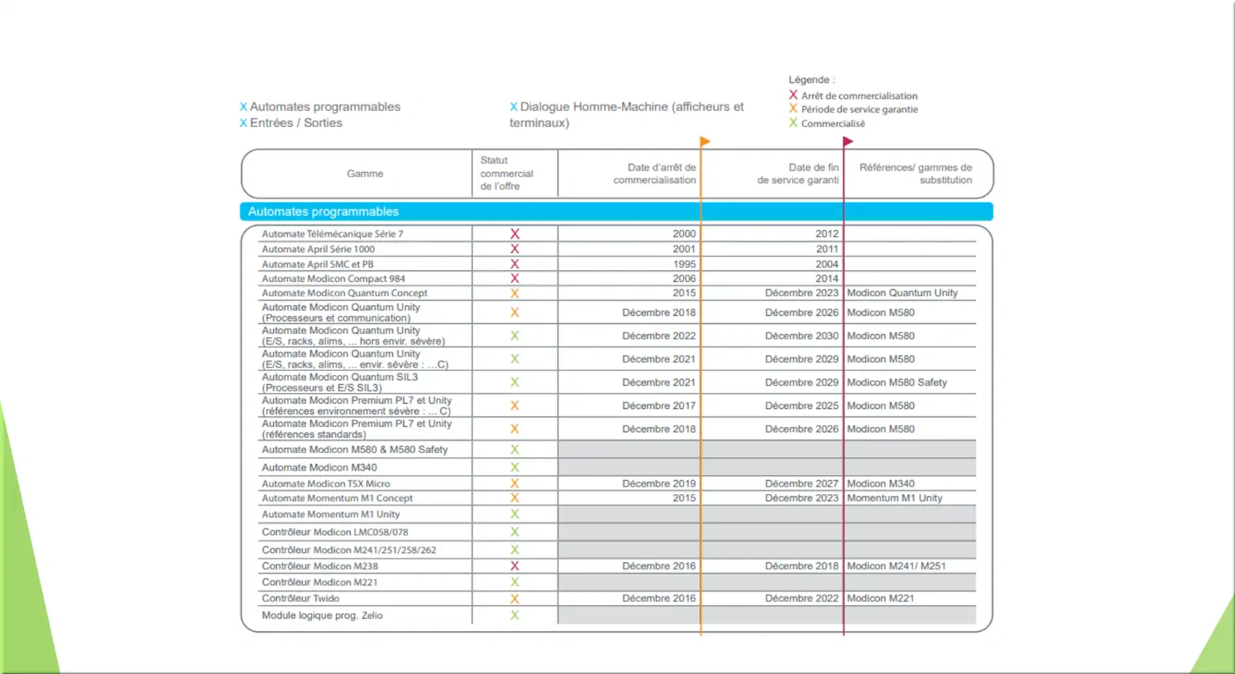Image resolution: width=1235 pixels, height=674 pixels.
Task: Click the orange X for Momentum M1 Concept
Action: click(x=514, y=498)
